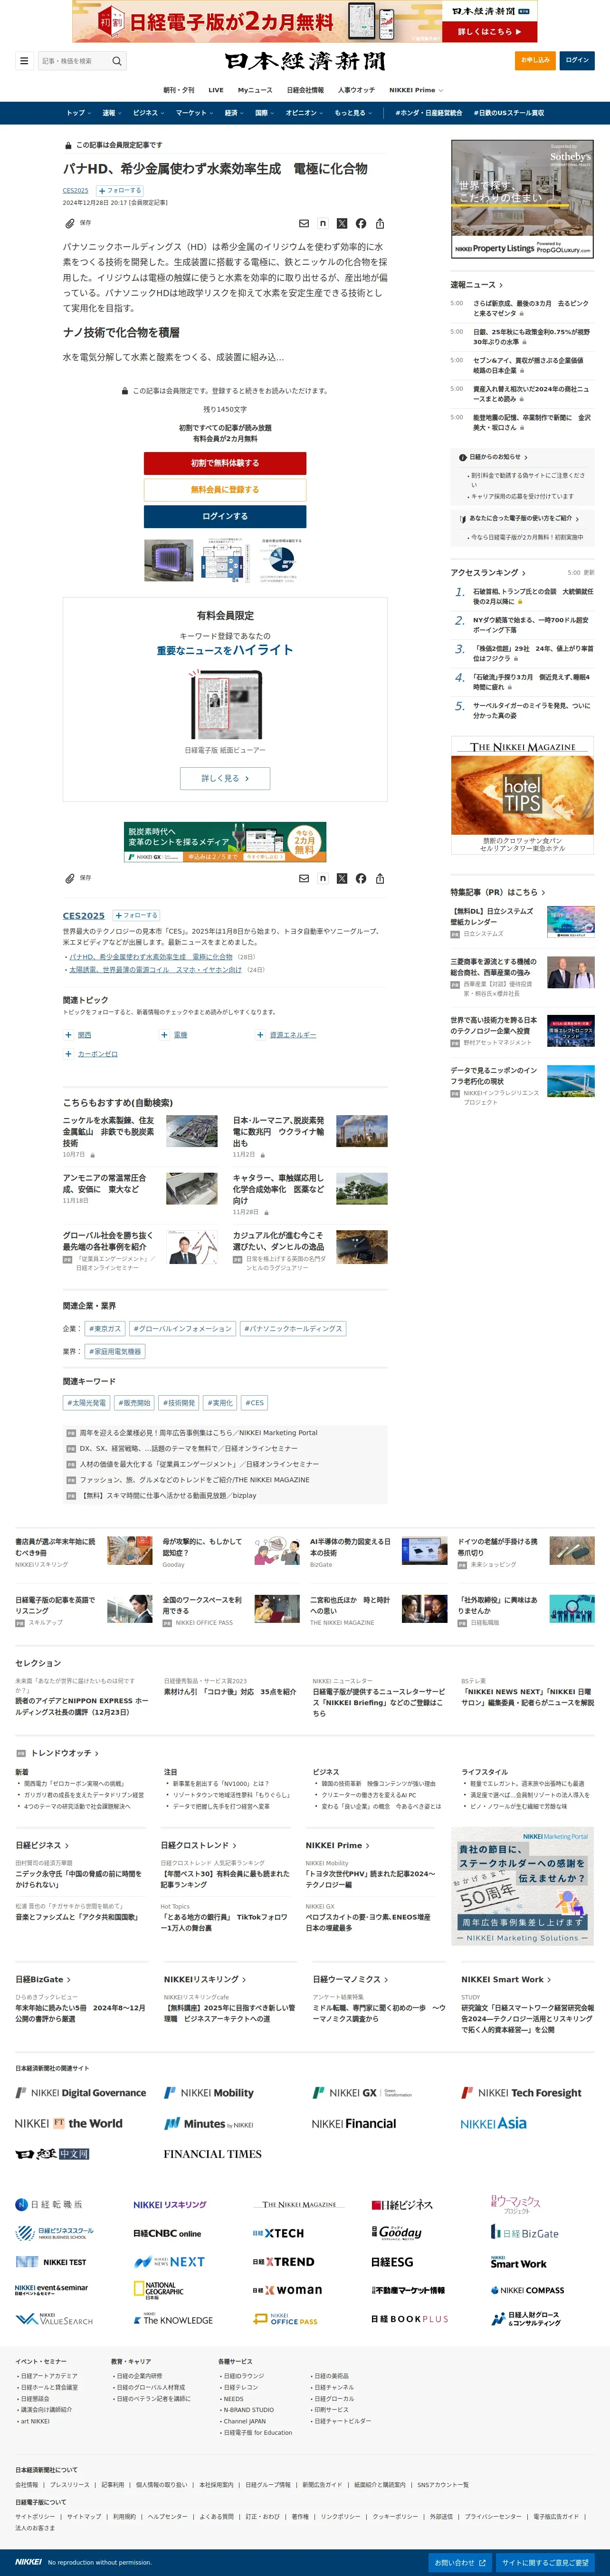
Task: Open the hamburger menu icon
Action: [x=24, y=61]
